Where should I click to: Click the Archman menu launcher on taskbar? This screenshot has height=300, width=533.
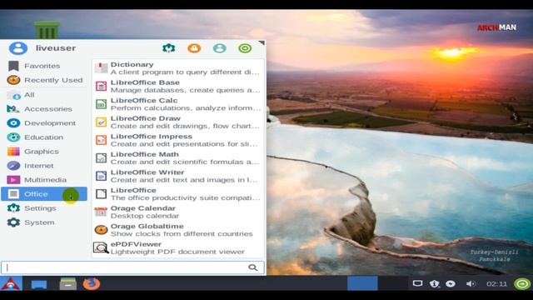coord(11,283)
